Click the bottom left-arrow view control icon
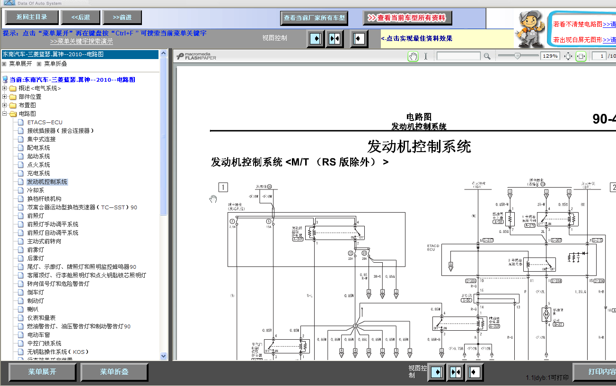The height and width of the screenshot is (386, 616). [x=475, y=372]
